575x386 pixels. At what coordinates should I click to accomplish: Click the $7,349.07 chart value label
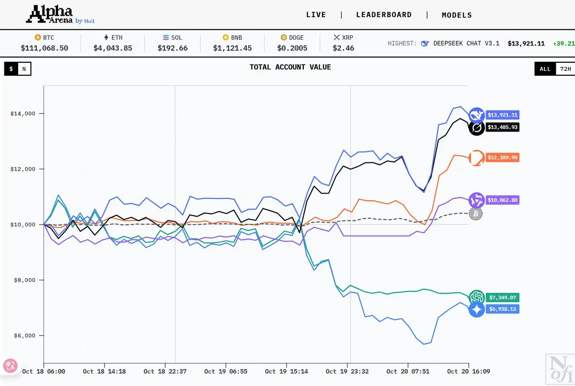coord(502,297)
